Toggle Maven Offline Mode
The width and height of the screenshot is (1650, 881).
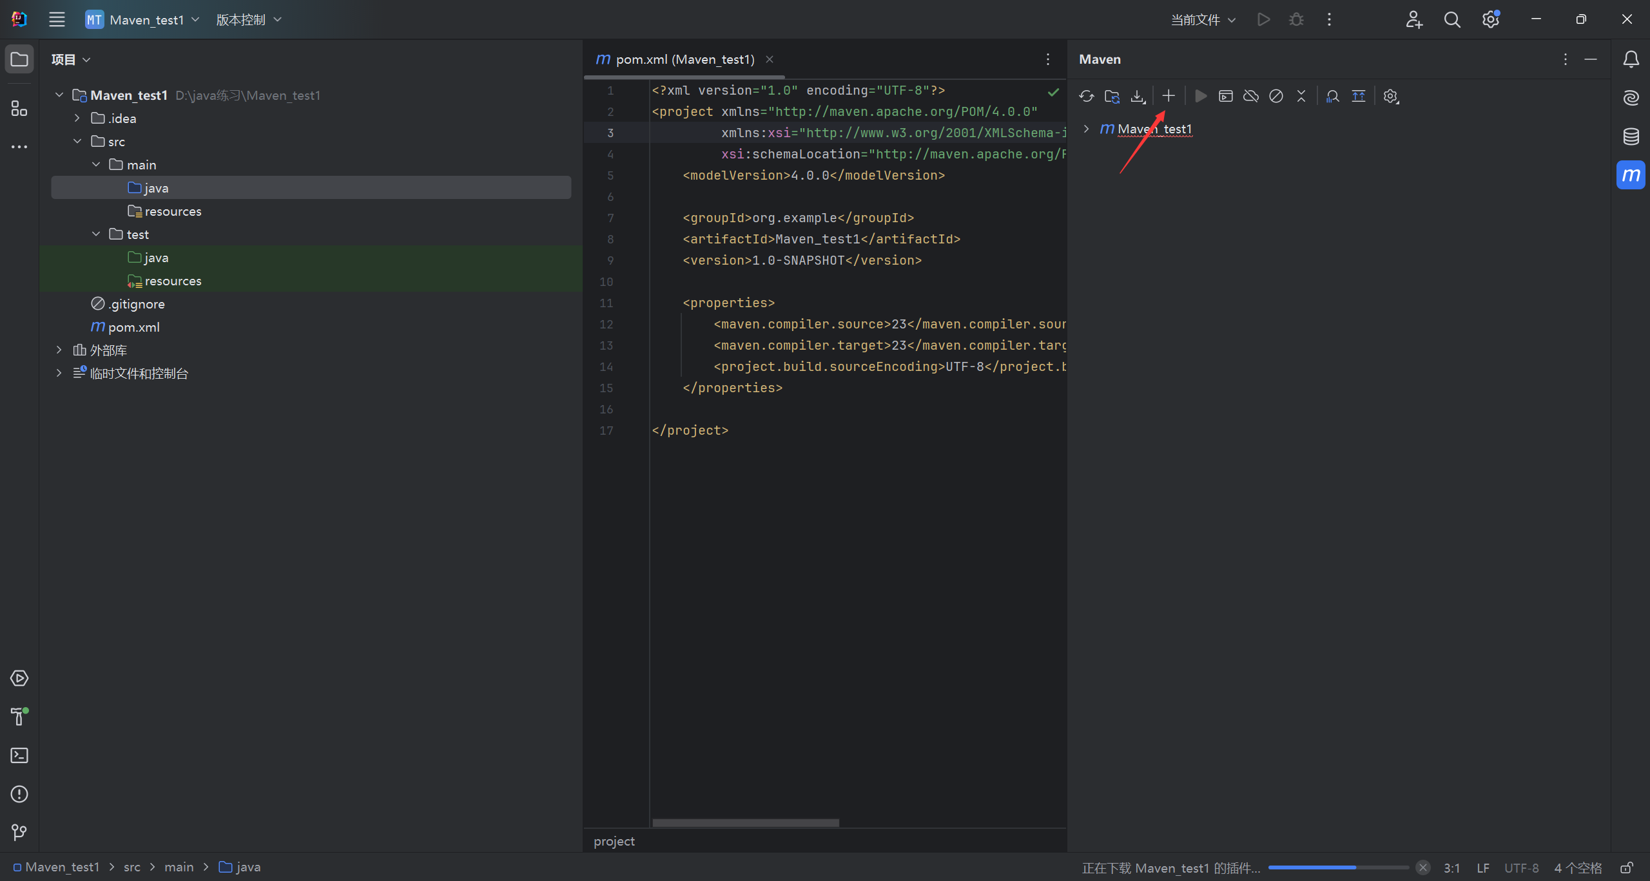[x=1251, y=97]
